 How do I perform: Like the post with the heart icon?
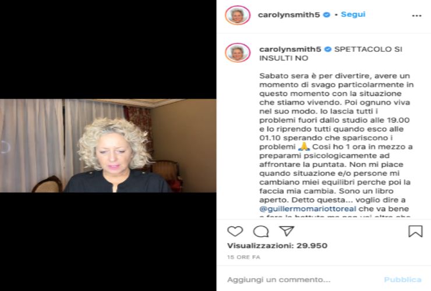click(235, 232)
